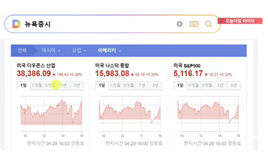
Task: Open the on-screen keyboard icon
Action: pos(194,24)
